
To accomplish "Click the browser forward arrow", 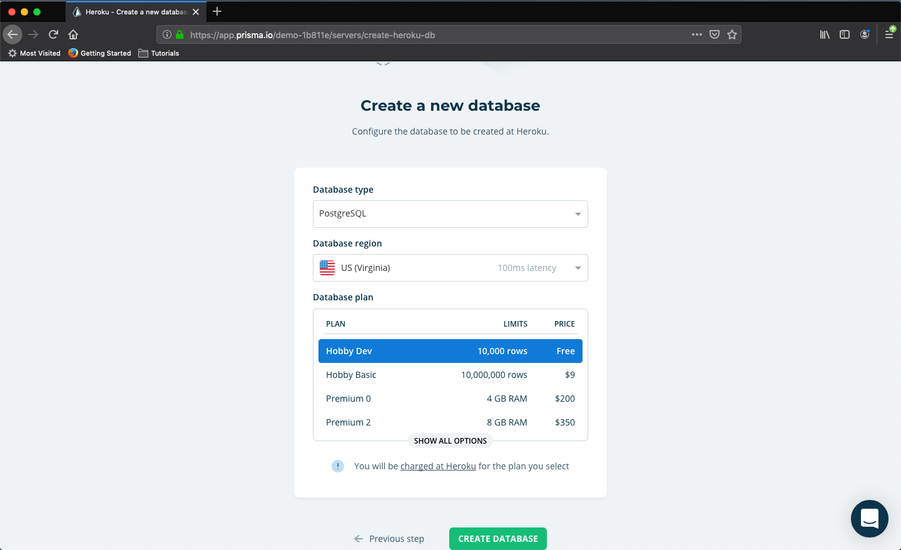I will 34,34.
